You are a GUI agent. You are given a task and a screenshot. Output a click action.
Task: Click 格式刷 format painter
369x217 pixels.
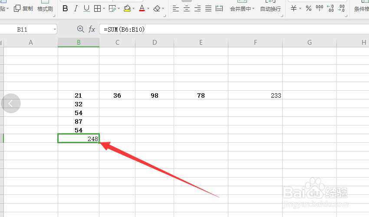coord(45,9)
